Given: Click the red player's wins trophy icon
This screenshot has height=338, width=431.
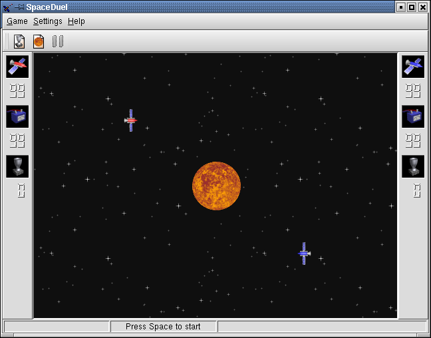Looking at the screenshot, I should click(x=17, y=166).
